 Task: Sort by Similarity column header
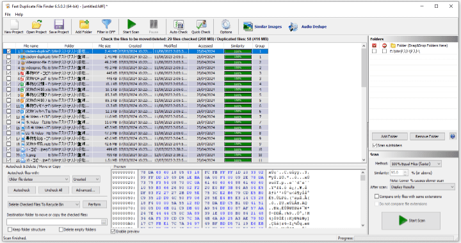click(x=238, y=46)
